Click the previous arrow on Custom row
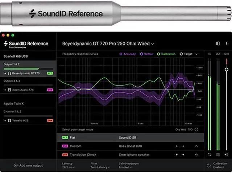 point(177,146)
